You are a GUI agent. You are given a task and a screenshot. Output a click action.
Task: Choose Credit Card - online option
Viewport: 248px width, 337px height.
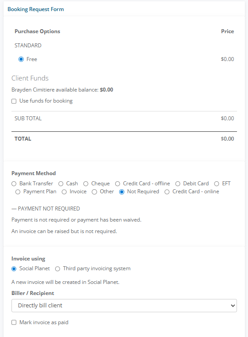pos(167,191)
